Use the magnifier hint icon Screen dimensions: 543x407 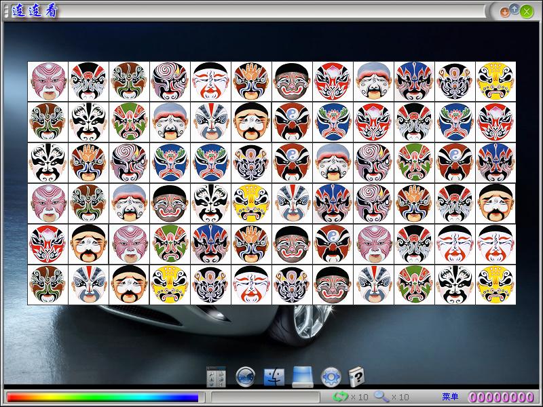click(x=381, y=396)
